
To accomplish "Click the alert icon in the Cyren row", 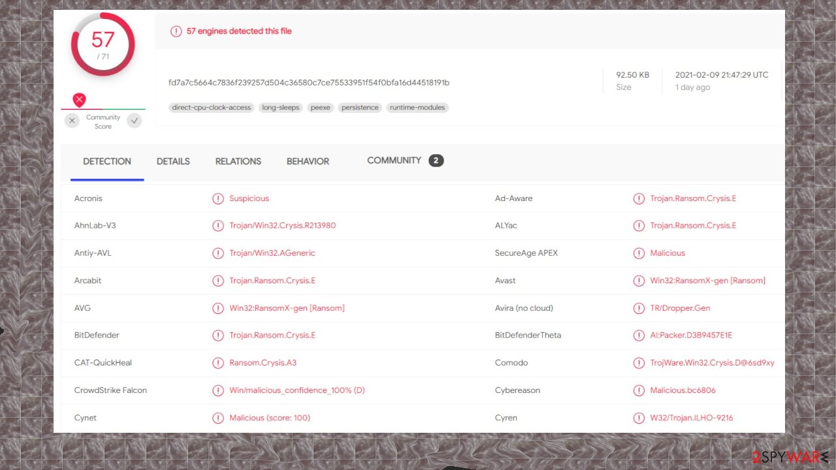I will pos(639,418).
